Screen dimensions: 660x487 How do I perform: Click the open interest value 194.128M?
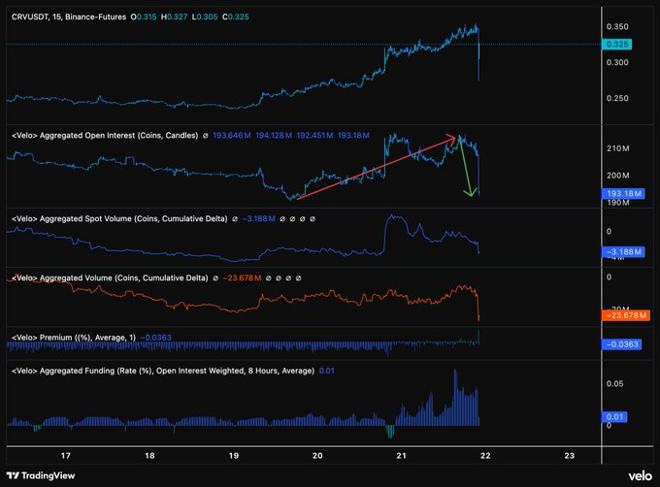[x=274, y=136]
